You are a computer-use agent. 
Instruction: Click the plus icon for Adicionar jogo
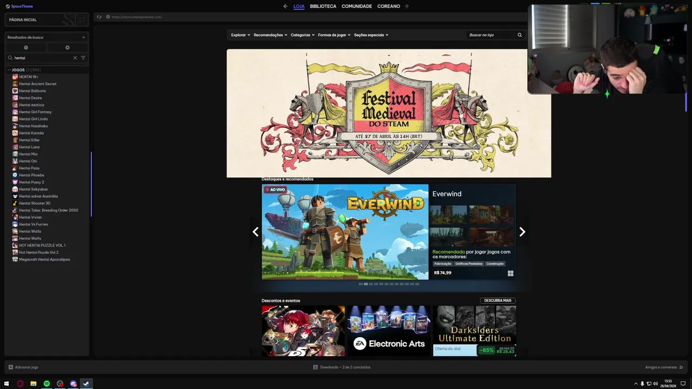[10, 367]
